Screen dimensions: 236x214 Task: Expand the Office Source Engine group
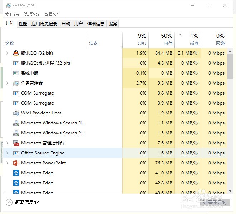pyautogui.click(x=7, y=153)
